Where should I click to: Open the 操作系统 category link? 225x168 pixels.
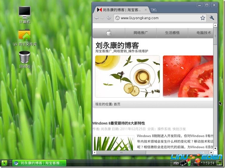[x=164, y=129]
